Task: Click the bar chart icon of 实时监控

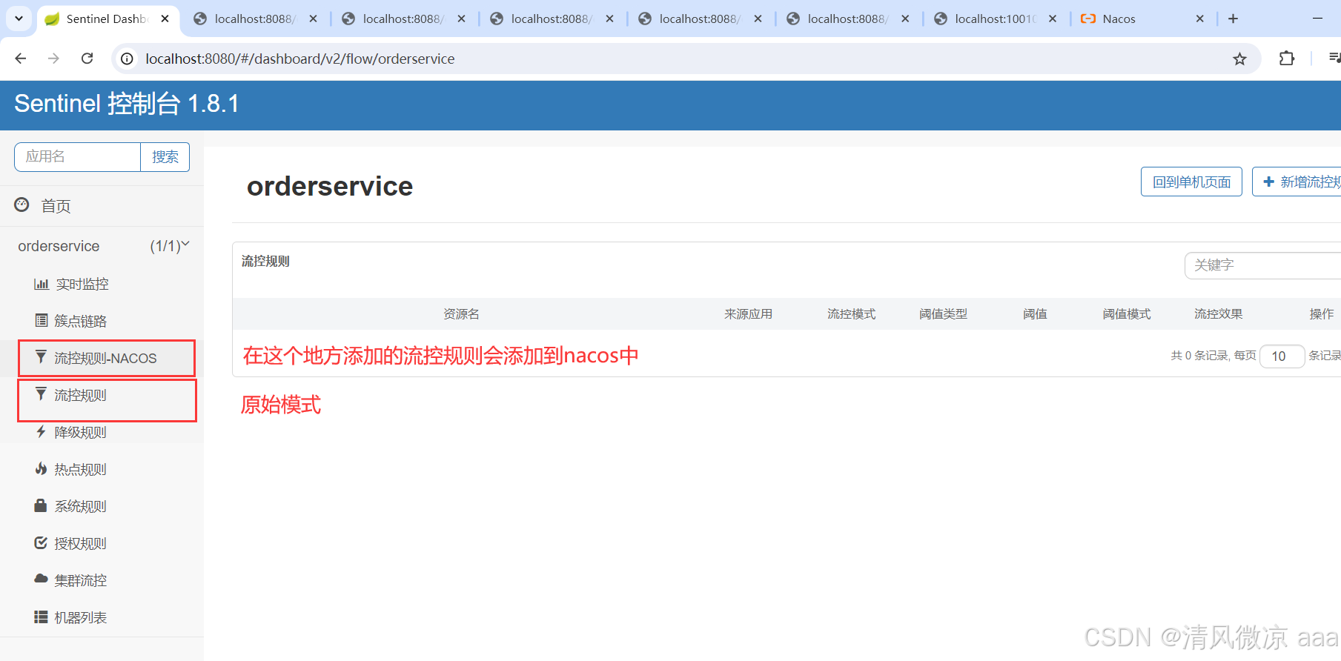Action: coord(42,284)
